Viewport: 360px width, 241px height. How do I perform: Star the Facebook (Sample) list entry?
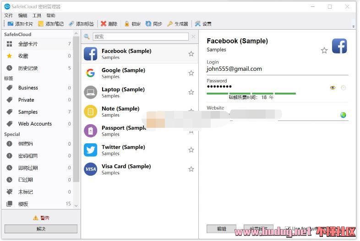[x=191, y=54]
